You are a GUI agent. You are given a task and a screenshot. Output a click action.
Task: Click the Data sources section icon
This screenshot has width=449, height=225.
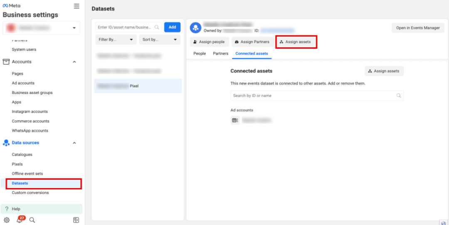[6, 143]
